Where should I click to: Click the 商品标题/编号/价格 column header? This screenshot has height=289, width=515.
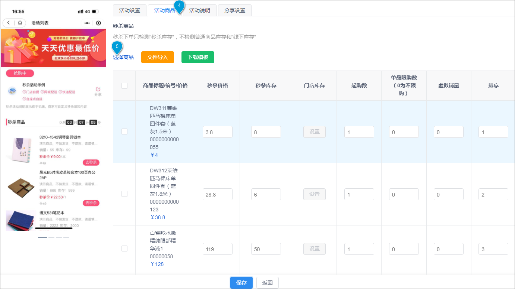pyautogui.click(x=165, y=85)
